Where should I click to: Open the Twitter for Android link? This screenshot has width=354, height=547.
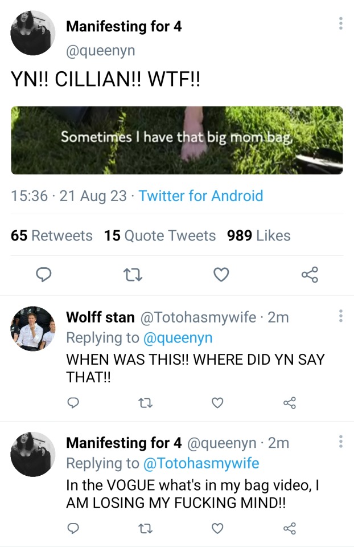(201, 196)
